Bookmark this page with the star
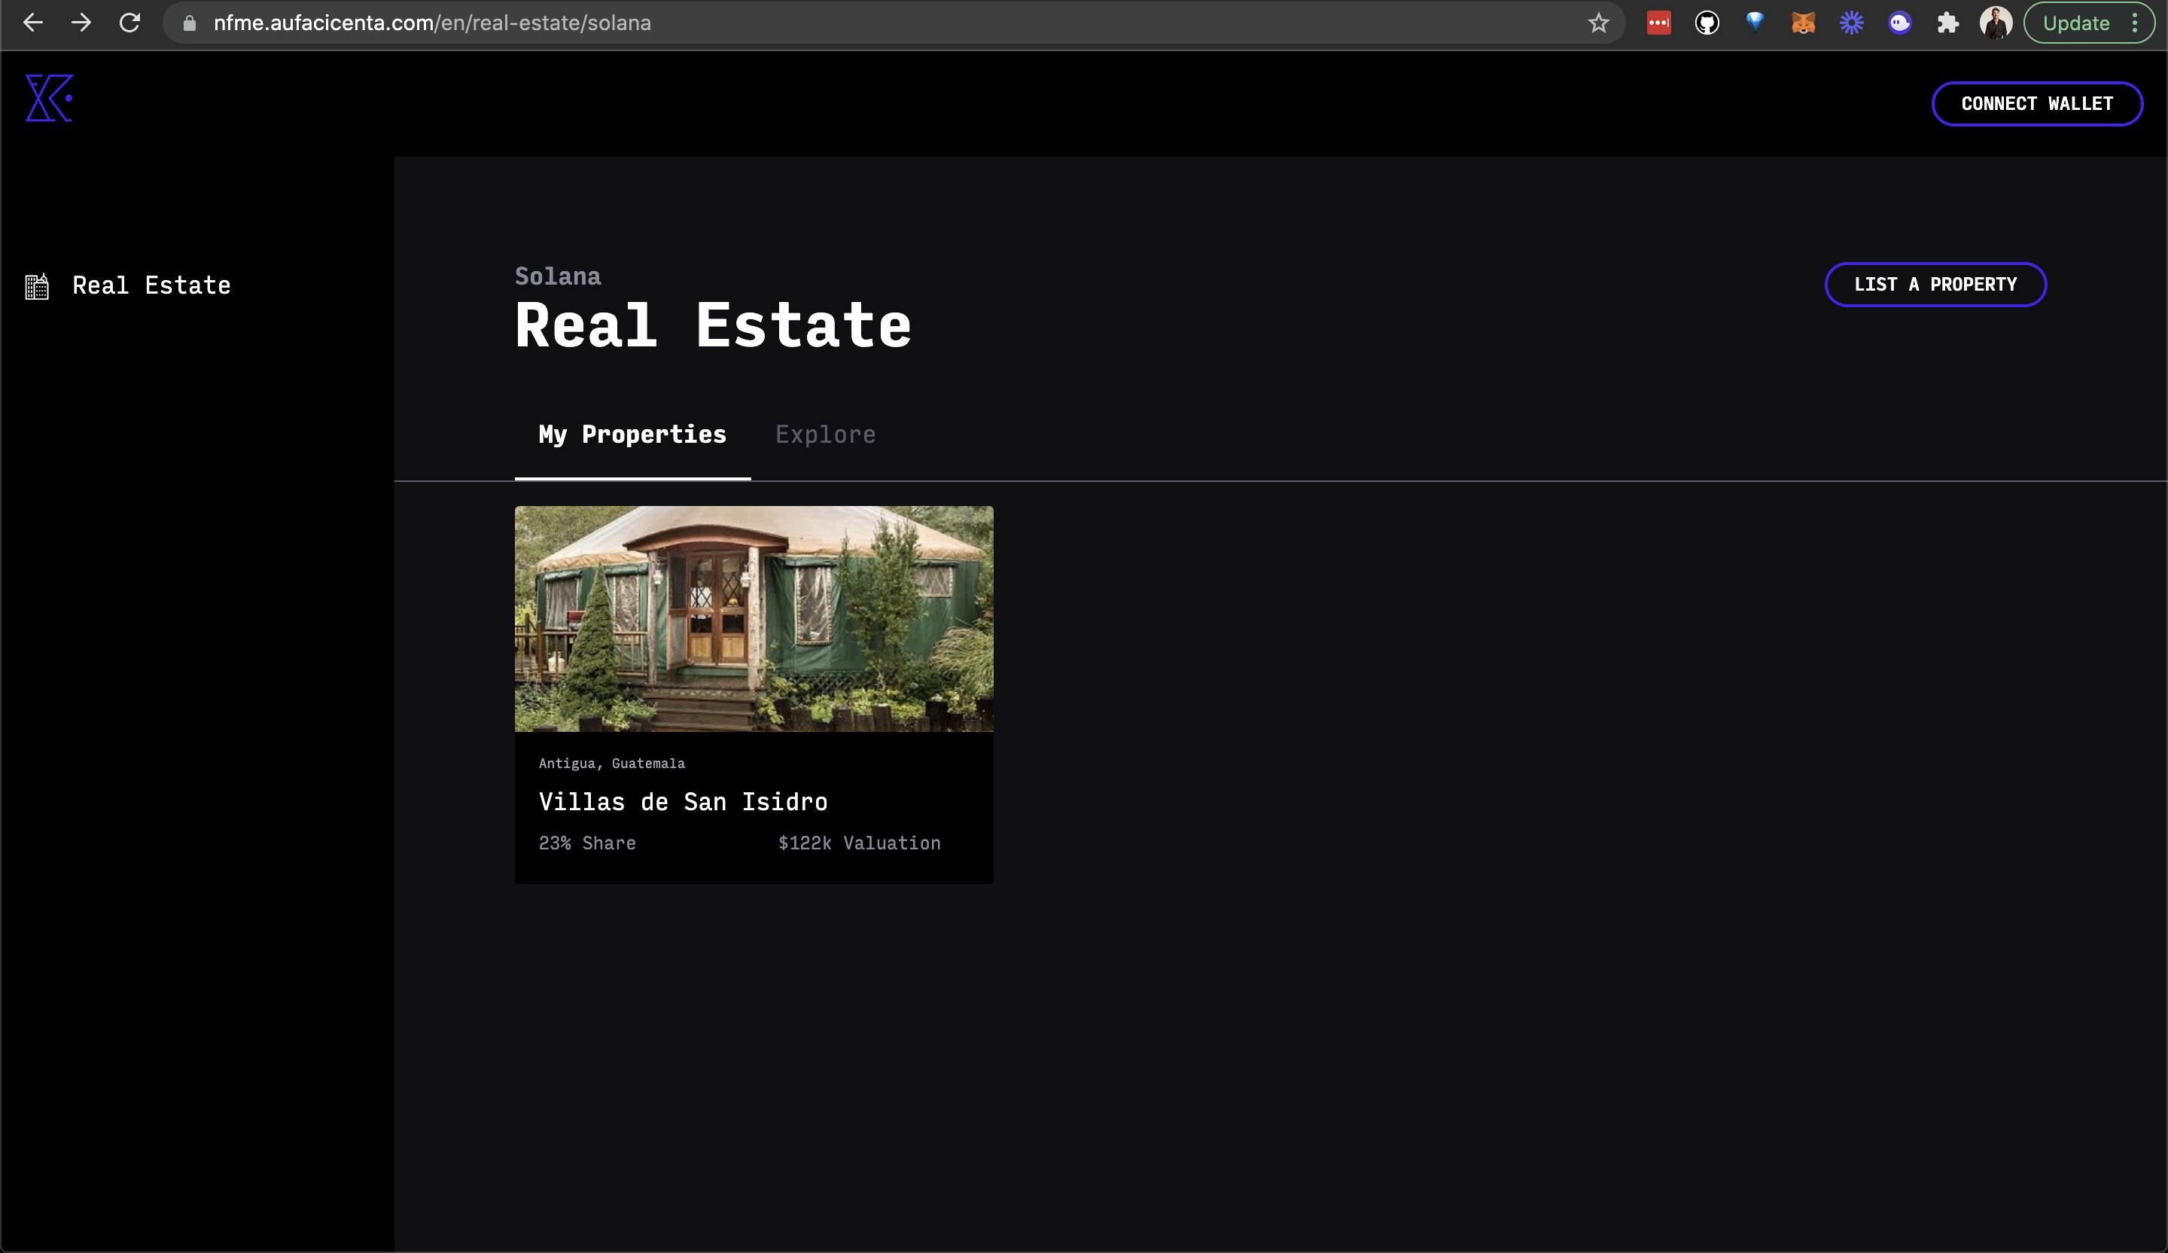 (x=1598, y=23)
